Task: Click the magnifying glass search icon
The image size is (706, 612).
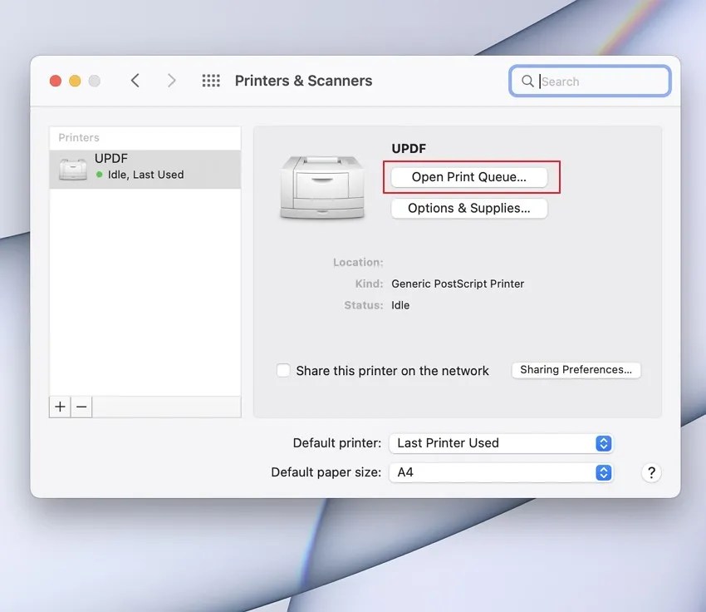Action: click(x=527, y=81)
